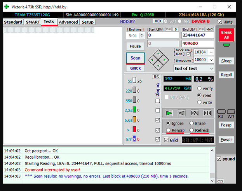Switch to the SMART tab

[33, 22]
